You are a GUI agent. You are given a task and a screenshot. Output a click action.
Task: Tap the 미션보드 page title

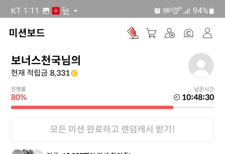pos(27,33)
